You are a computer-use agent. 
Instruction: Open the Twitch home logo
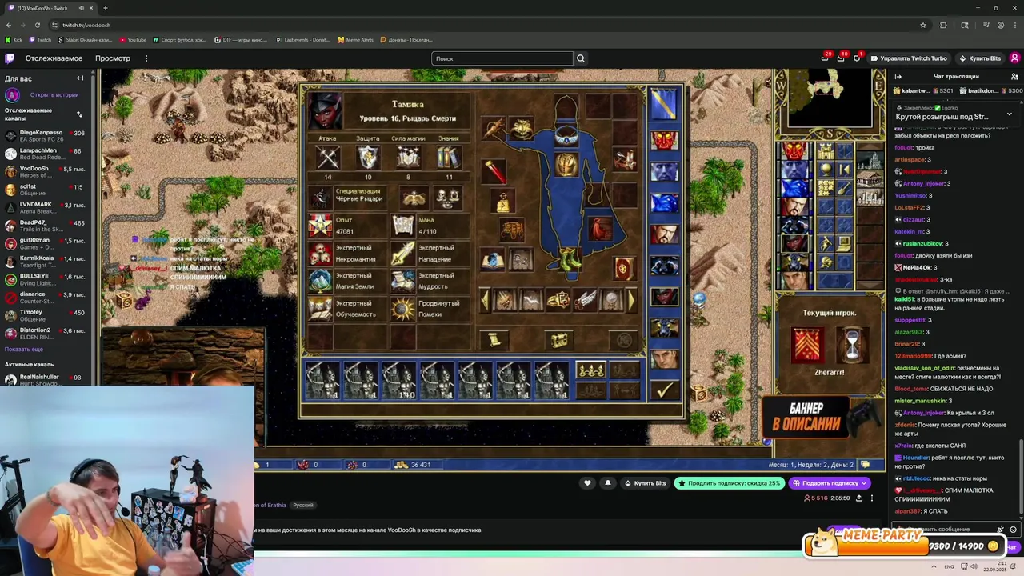click(x=10, y=58)
